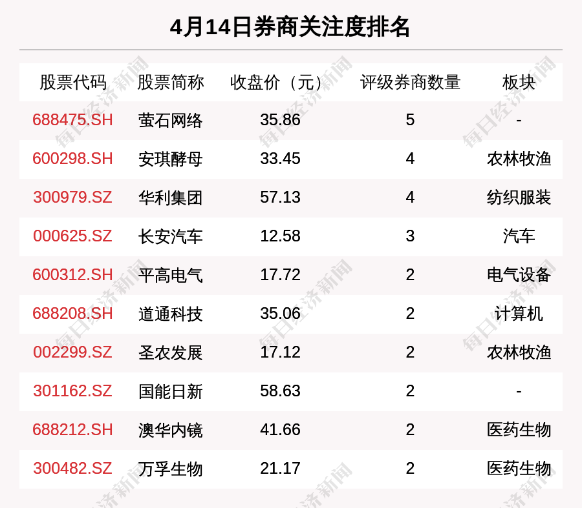Click stock name 圣农发展

(x=170, y=352)
